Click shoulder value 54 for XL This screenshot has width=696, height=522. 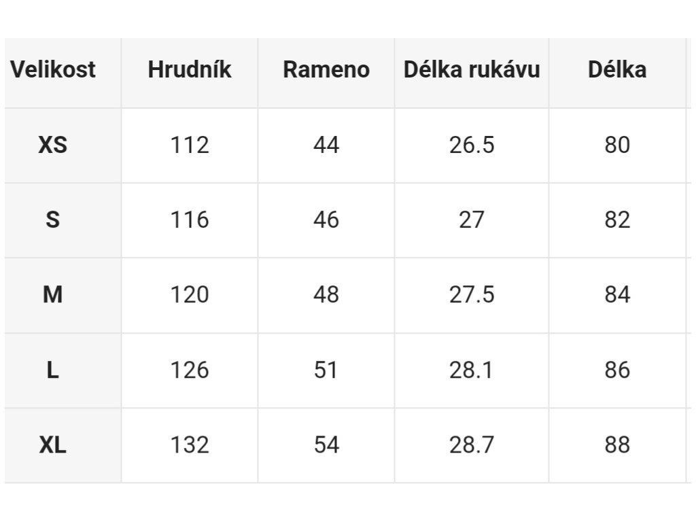click(x=326, y=445)
